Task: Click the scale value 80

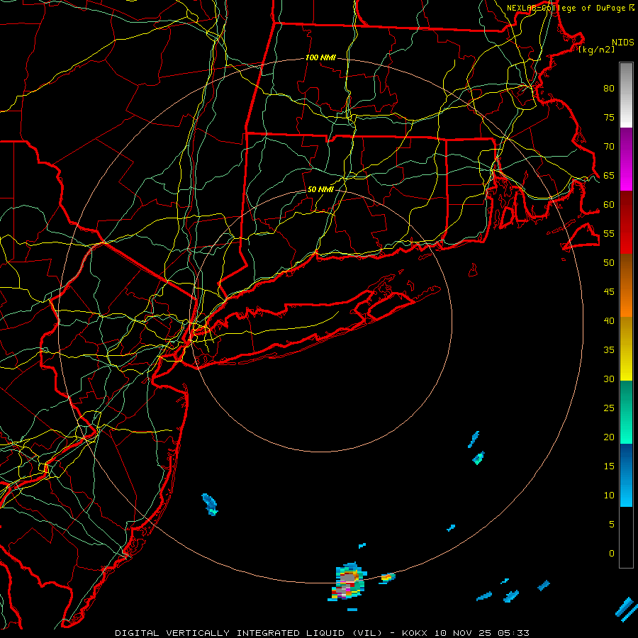Action: (609, 89)
